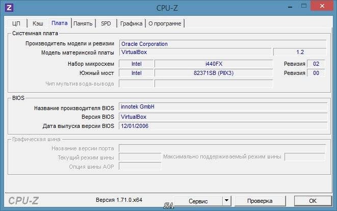Click the Проверка button

260,201
